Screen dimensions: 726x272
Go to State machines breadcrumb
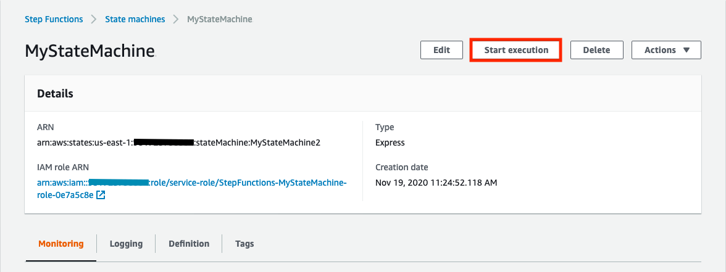(135, 19)
